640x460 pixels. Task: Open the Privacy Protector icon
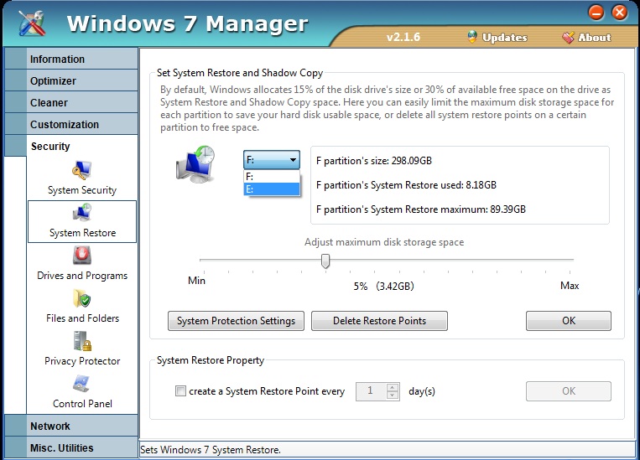[82, 341]
